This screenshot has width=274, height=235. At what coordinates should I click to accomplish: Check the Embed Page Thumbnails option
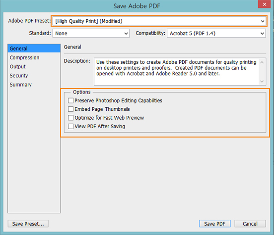click(x=70, y=109)
